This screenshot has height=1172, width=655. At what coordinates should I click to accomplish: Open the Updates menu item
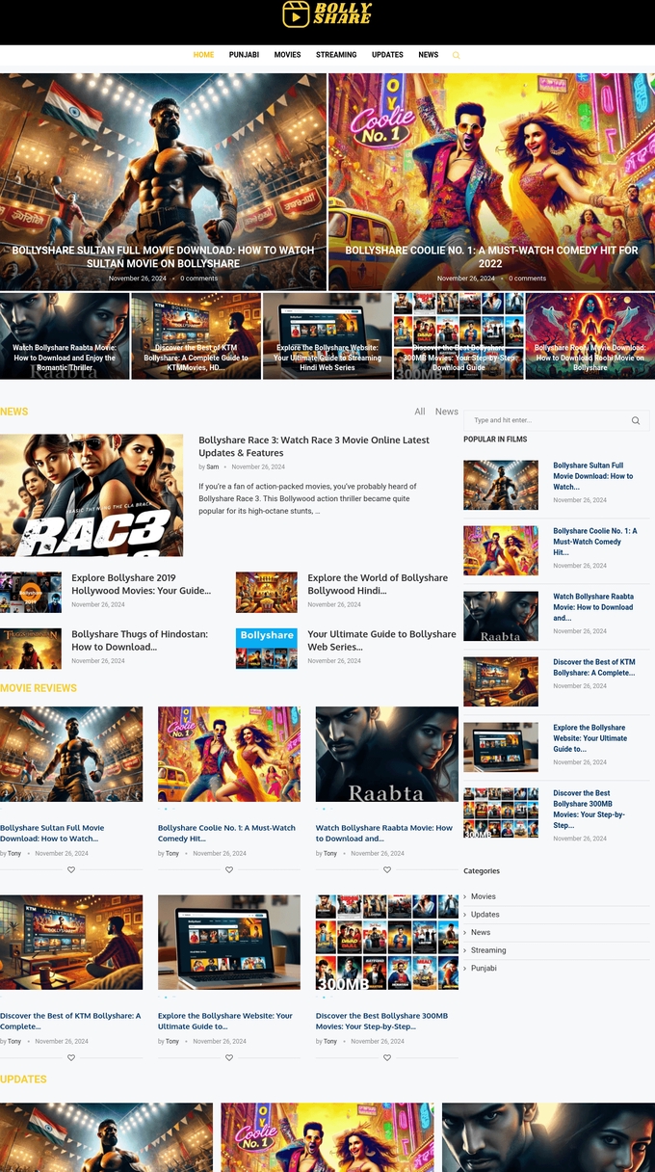pyautogui.click(x=387, y=55)
